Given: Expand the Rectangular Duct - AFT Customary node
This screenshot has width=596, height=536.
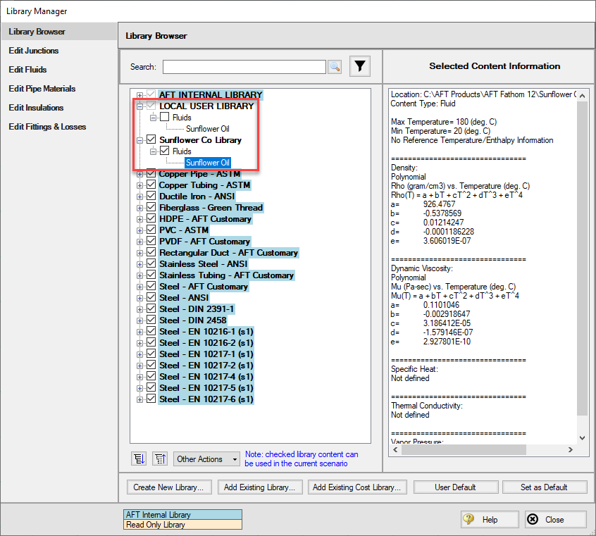Looking at the screenshot, I should click(x=140, y=253).
